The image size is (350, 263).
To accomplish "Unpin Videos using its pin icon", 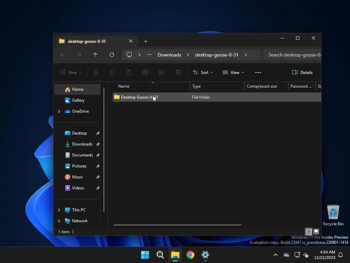I will 98,188.
